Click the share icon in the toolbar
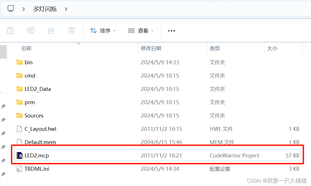 coord(51,31)
